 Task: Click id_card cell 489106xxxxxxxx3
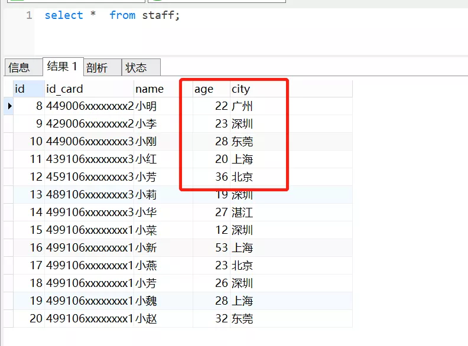[x=89, y=194]
